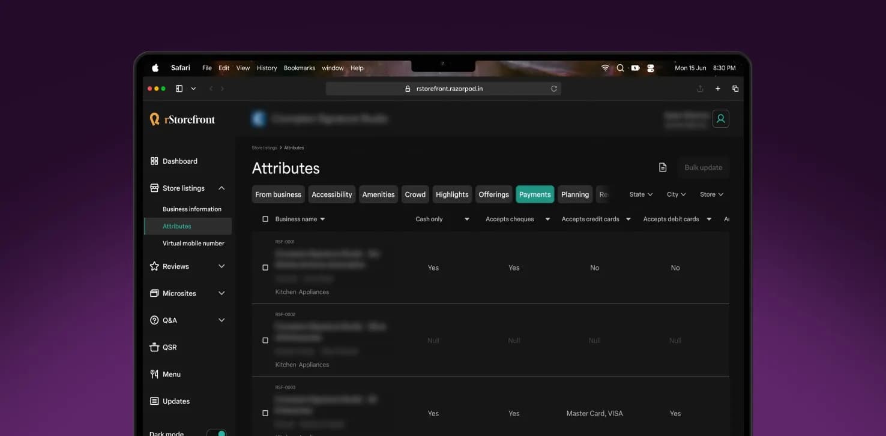Viewport: 886px width, 436px height.
Task: Open the History menu
Action: (x=267, y=68)
